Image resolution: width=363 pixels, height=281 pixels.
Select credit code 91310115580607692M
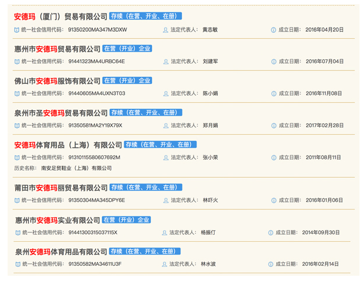94,158
